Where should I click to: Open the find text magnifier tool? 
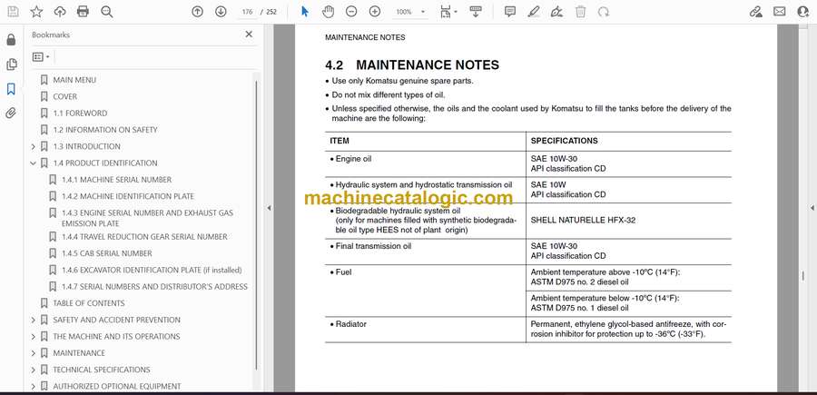[107, 12]
